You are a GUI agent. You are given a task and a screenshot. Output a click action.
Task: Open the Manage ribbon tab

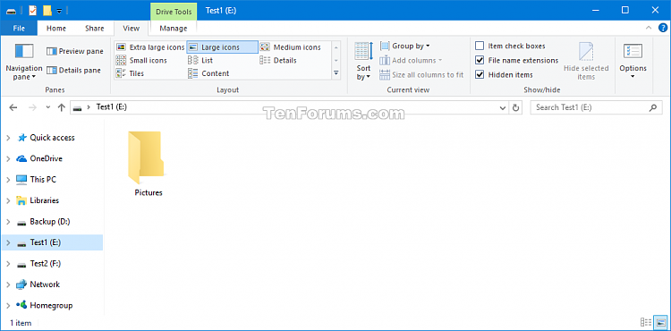click(x=174, y=29)
